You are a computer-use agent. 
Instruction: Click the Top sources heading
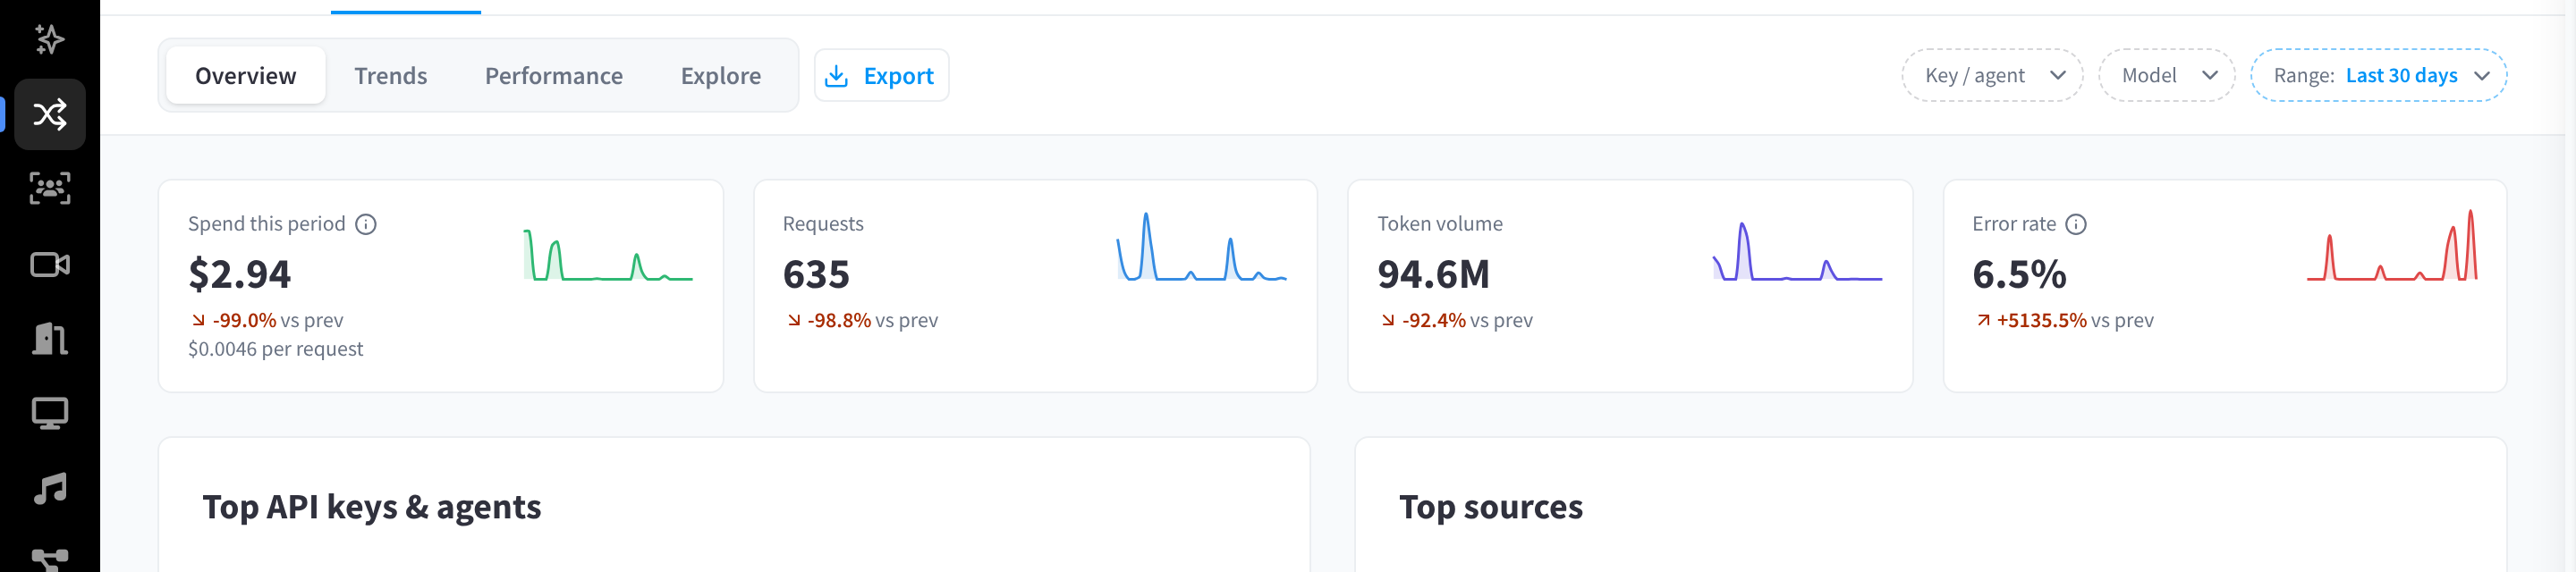[x=1491, y=507]
